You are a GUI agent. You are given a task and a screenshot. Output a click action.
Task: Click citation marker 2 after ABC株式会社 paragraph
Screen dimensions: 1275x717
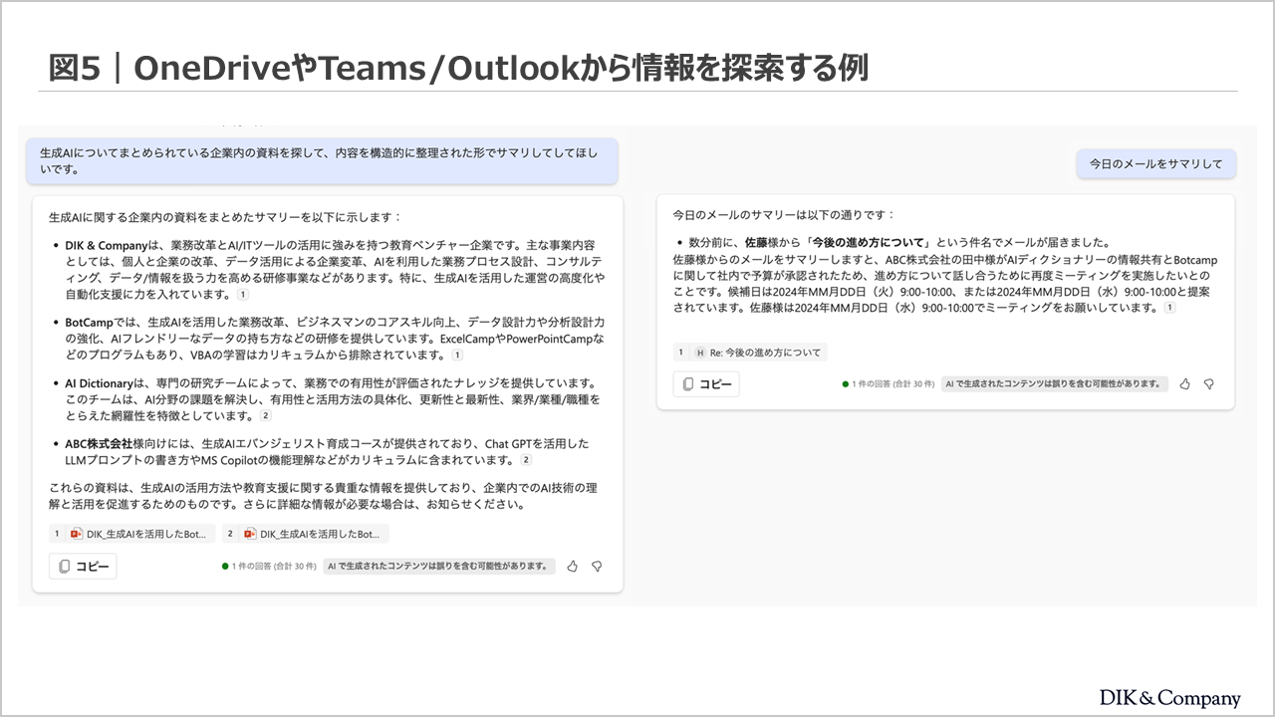[x=526, y=460]
